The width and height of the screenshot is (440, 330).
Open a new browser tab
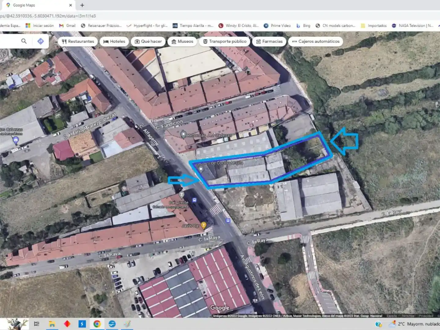82,5
